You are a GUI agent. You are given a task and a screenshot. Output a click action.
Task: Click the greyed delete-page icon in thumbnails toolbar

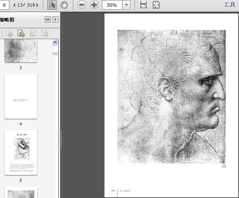9,33
